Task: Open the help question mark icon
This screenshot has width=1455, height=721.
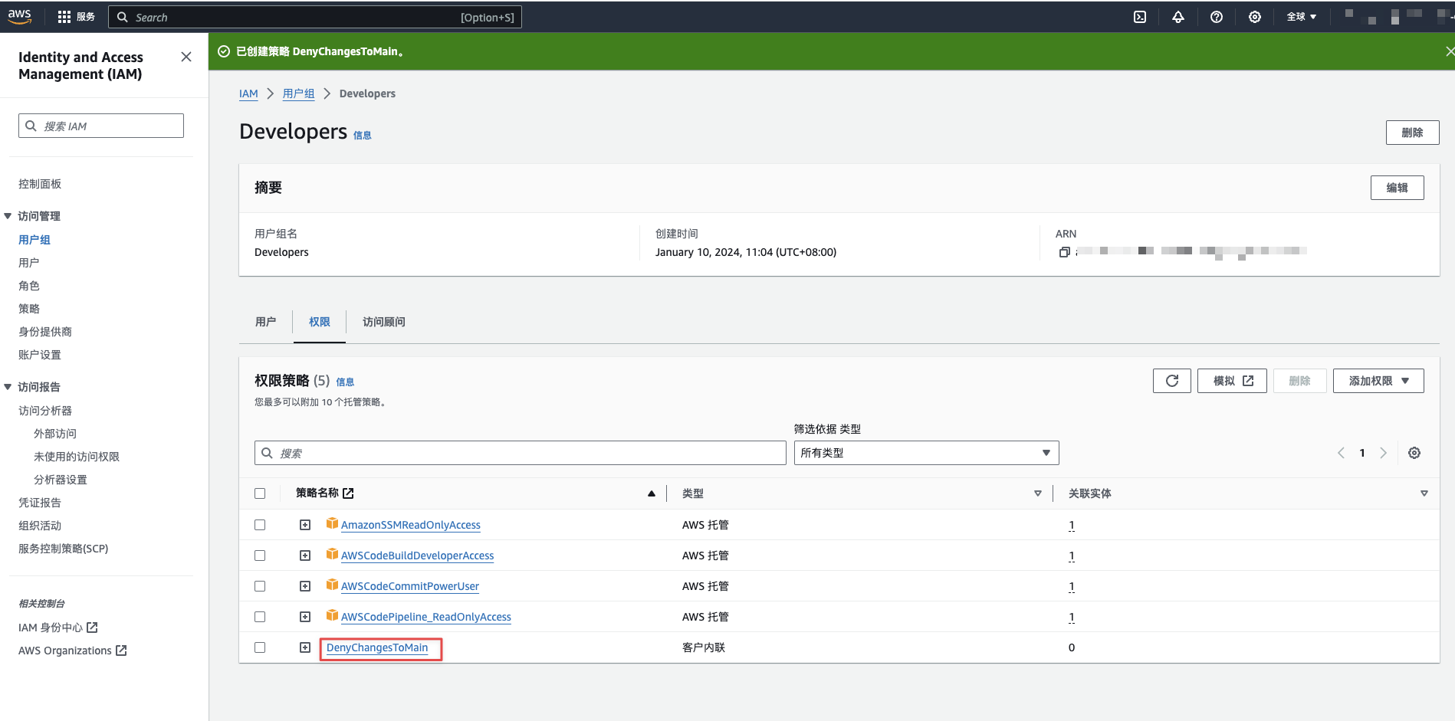Action: coord(1217,17)
